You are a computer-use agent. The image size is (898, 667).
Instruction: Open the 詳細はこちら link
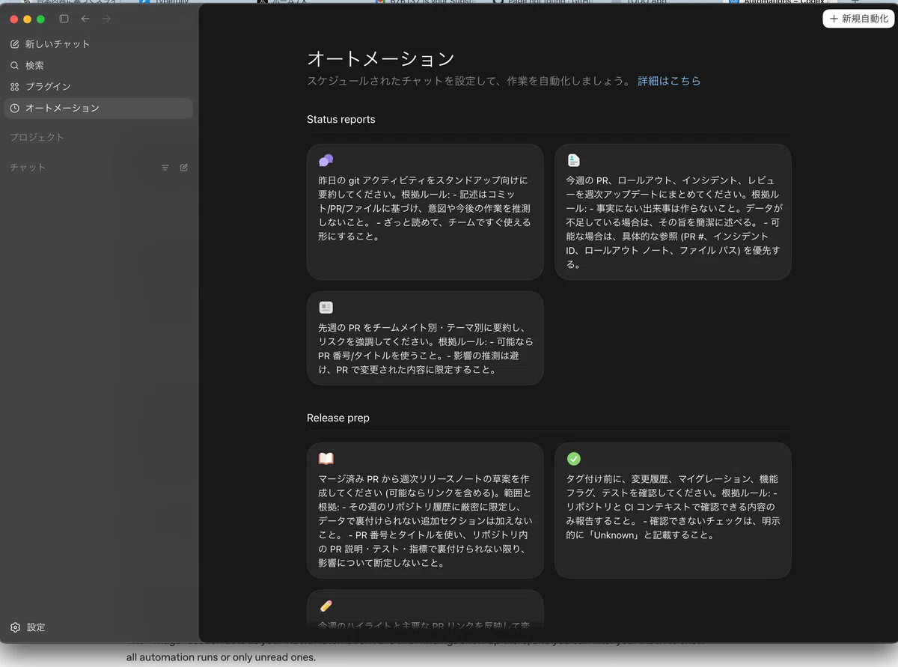[x=669, y=81]
